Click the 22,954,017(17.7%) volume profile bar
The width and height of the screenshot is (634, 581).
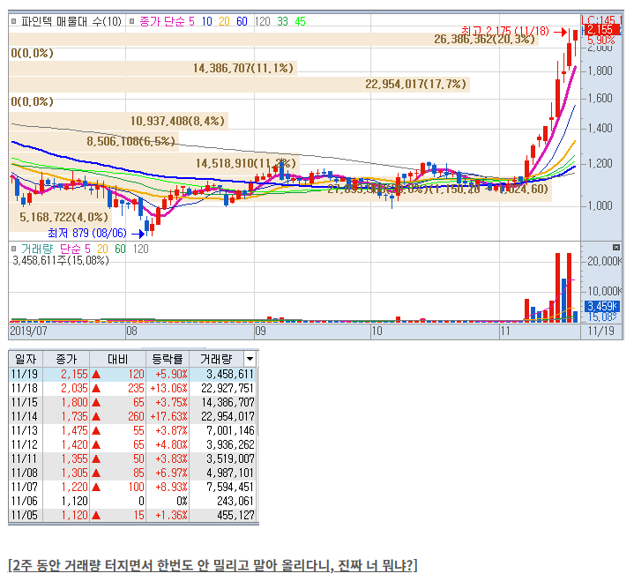[239, 85]
